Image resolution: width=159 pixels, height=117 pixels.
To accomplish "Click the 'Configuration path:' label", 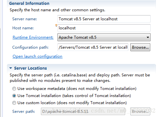I will tap(30, 47).
